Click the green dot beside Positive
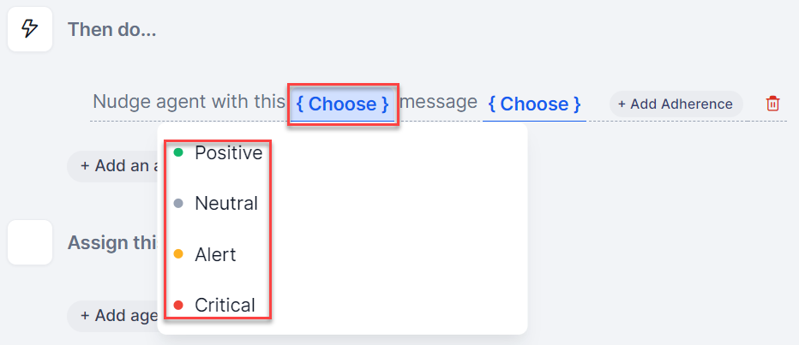The image size is (799, 345). (x=178, y=153)
